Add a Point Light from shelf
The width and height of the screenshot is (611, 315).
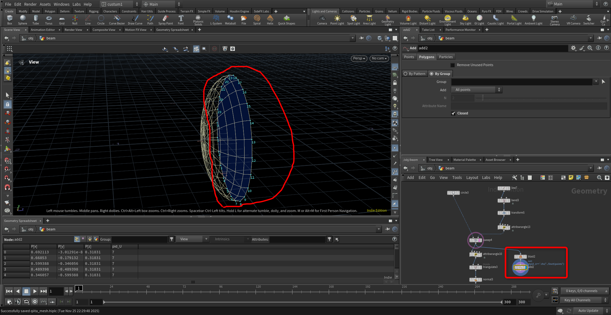point(337,20)
